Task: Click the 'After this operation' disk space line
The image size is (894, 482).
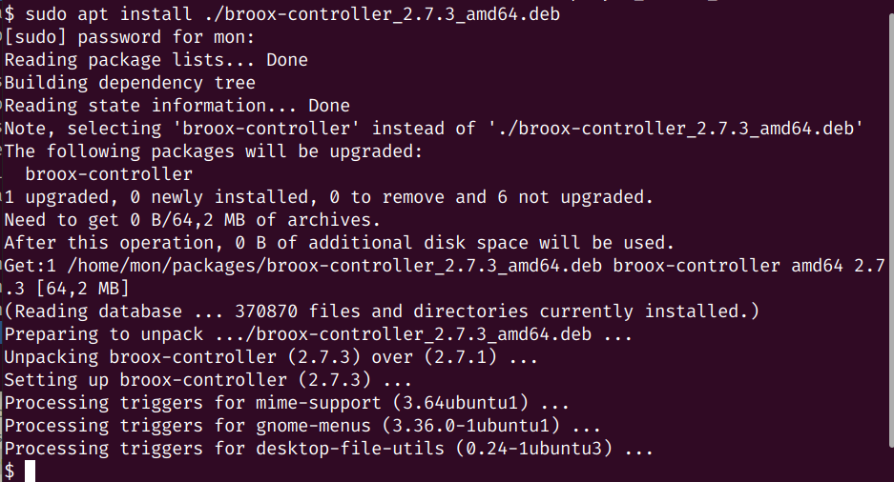Action: point(340,243)
